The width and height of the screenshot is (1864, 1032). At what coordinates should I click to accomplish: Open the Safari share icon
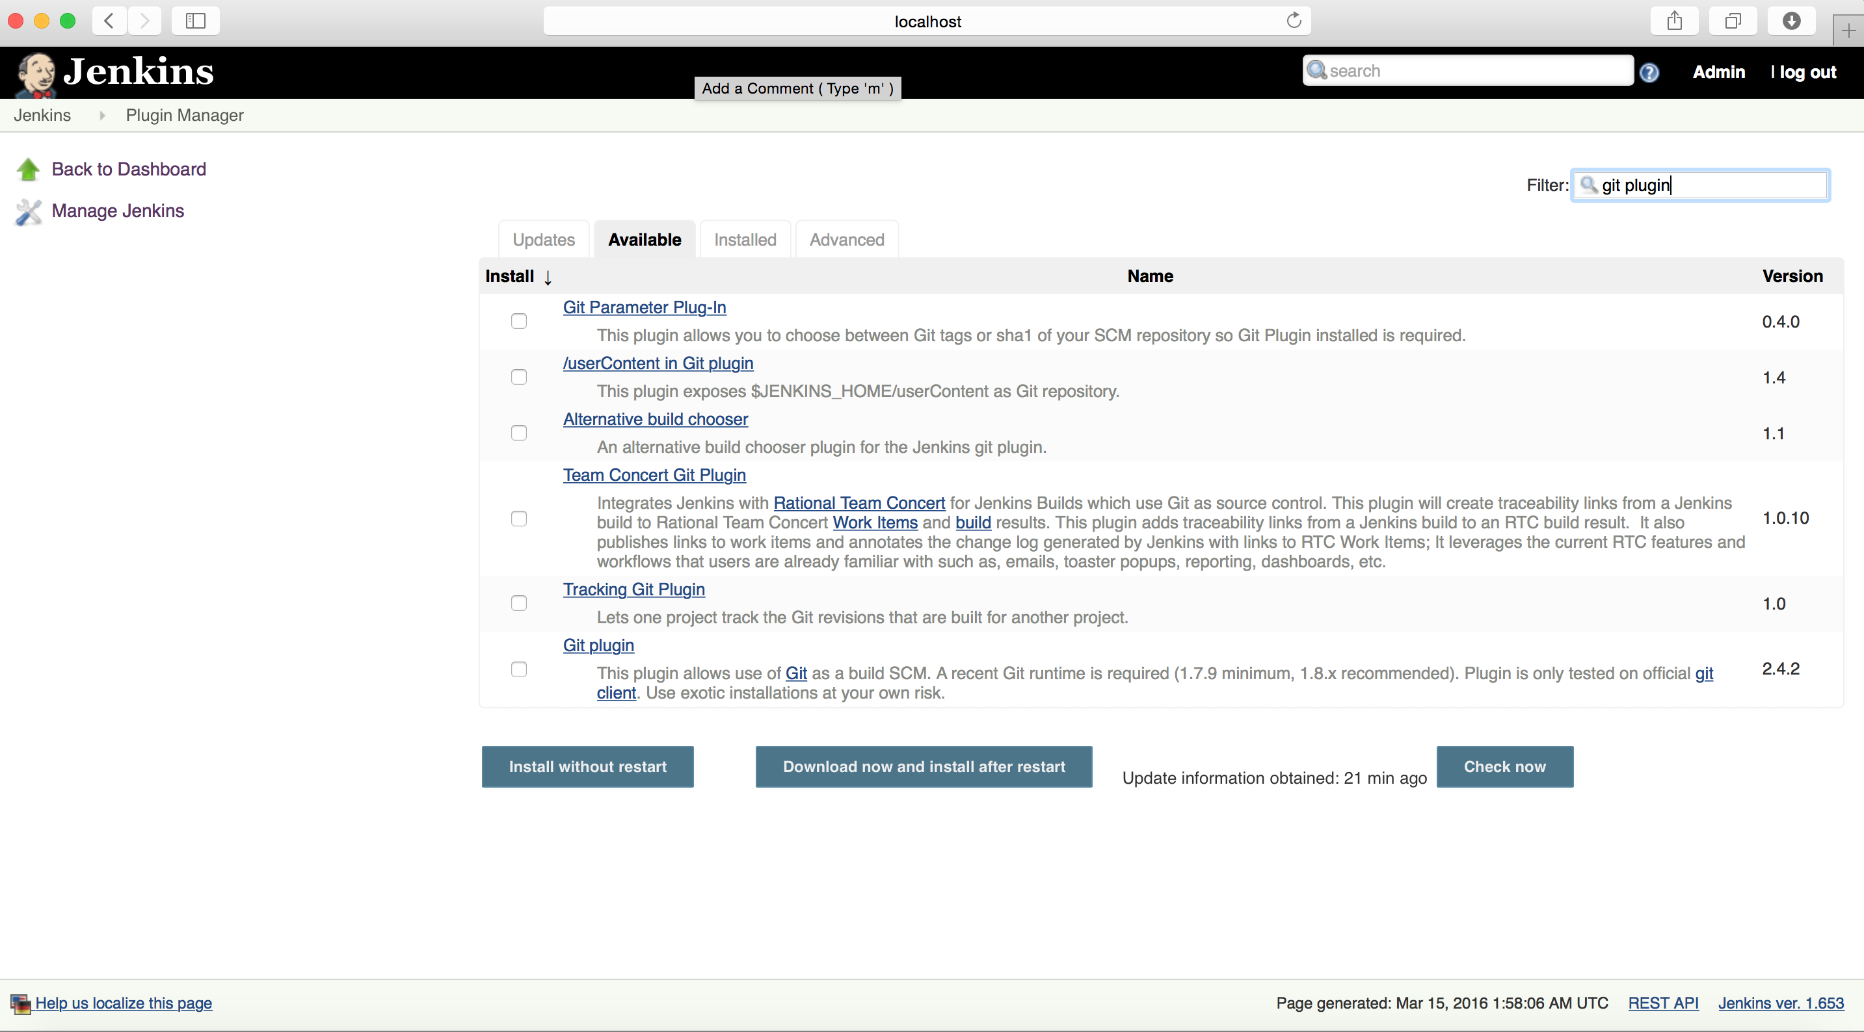pos(1675,20)
